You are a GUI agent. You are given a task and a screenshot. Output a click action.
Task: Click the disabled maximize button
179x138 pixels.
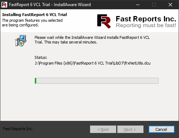tap(154, 5)
